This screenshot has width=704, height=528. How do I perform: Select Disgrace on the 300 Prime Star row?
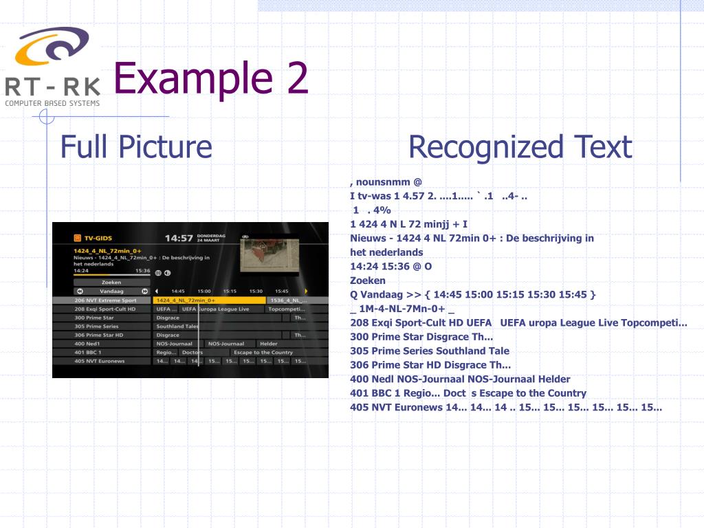[x=217, y=318]
